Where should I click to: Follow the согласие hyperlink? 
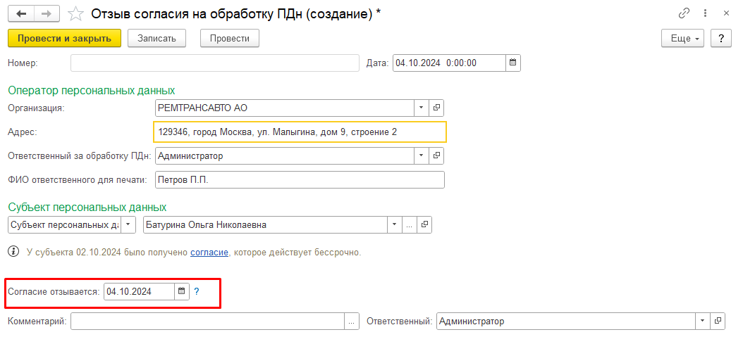tap(209, 252)
